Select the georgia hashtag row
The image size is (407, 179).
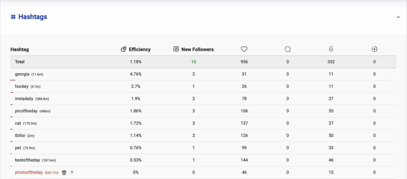(22, 74)
